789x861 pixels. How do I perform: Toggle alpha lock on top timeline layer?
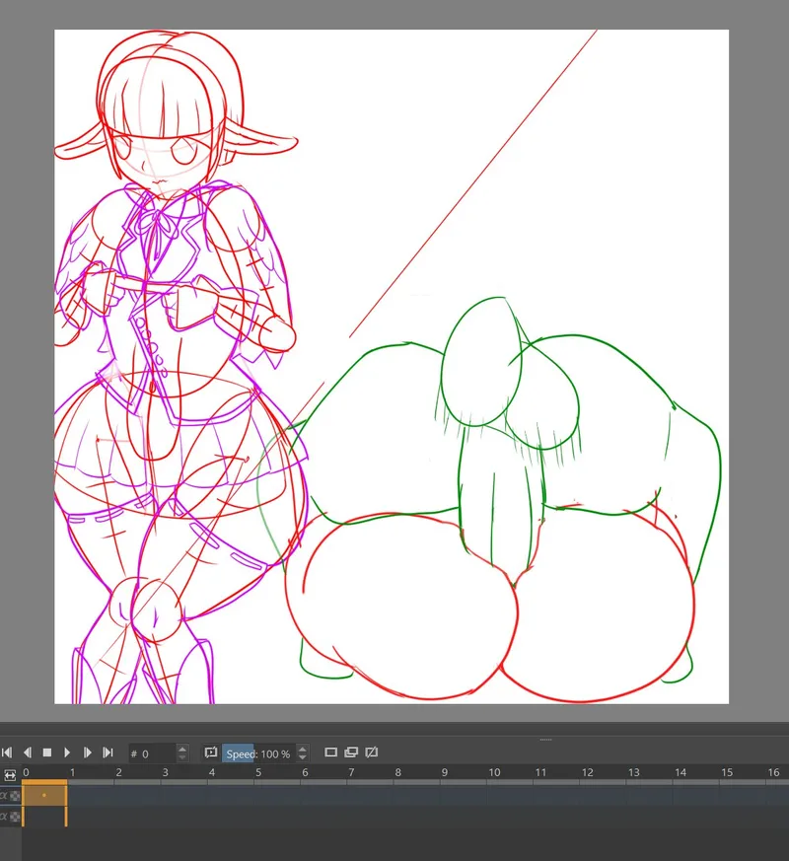(16, 795)
